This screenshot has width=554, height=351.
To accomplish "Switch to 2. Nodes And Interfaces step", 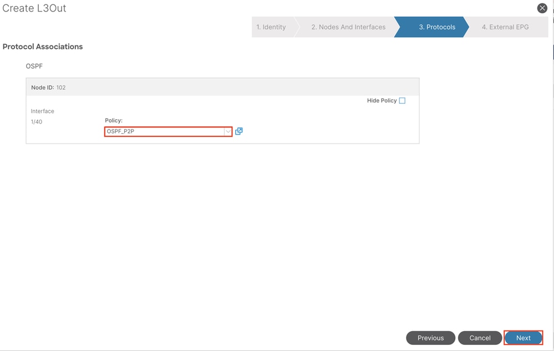I will point(348,27).
